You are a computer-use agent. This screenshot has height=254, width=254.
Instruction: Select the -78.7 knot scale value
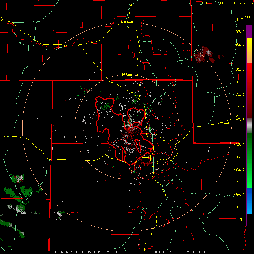pos(239,182)
